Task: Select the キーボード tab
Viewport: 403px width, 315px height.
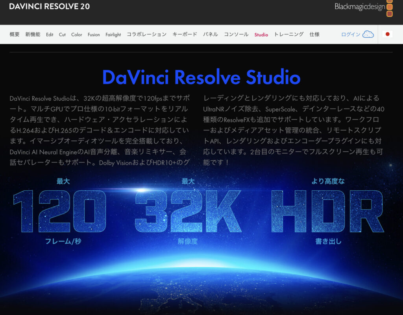Action: click(185, 35)
